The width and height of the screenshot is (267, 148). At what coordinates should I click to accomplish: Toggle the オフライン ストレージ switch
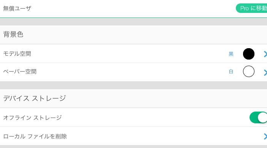tap(258, 117)
